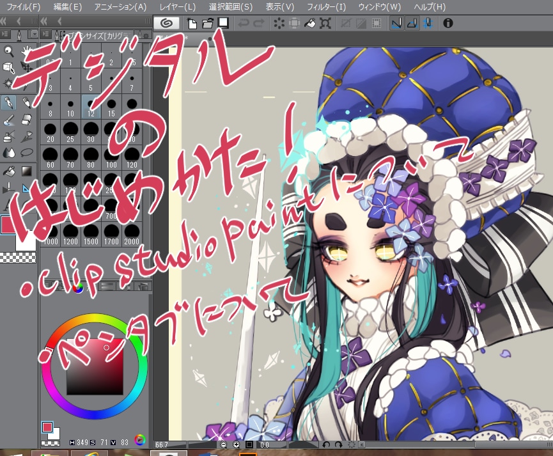
Task: Select the Zoom magnifier tool
Action: pyautogui.click(x=9, y=52)
